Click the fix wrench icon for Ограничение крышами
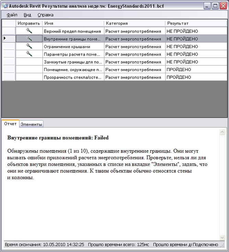 tap(29, 46)
